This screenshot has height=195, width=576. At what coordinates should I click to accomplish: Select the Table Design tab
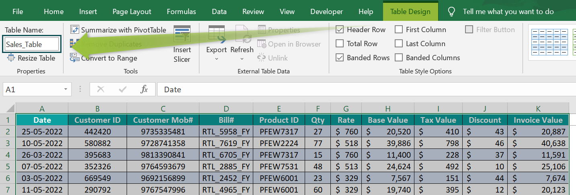[410, 12]
